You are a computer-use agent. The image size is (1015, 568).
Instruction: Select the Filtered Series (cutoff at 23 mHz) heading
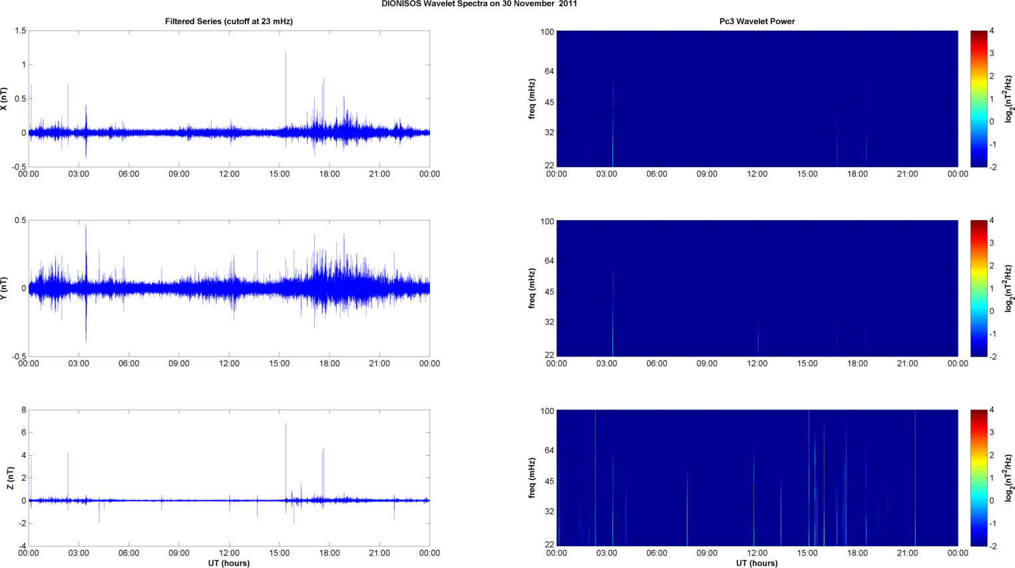[229, 21]
